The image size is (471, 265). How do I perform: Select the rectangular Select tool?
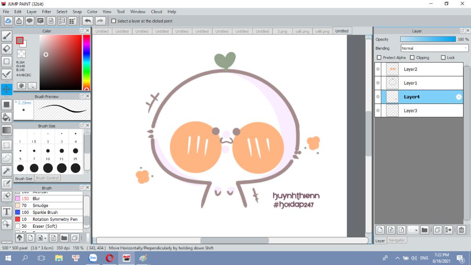click(6, 145)
